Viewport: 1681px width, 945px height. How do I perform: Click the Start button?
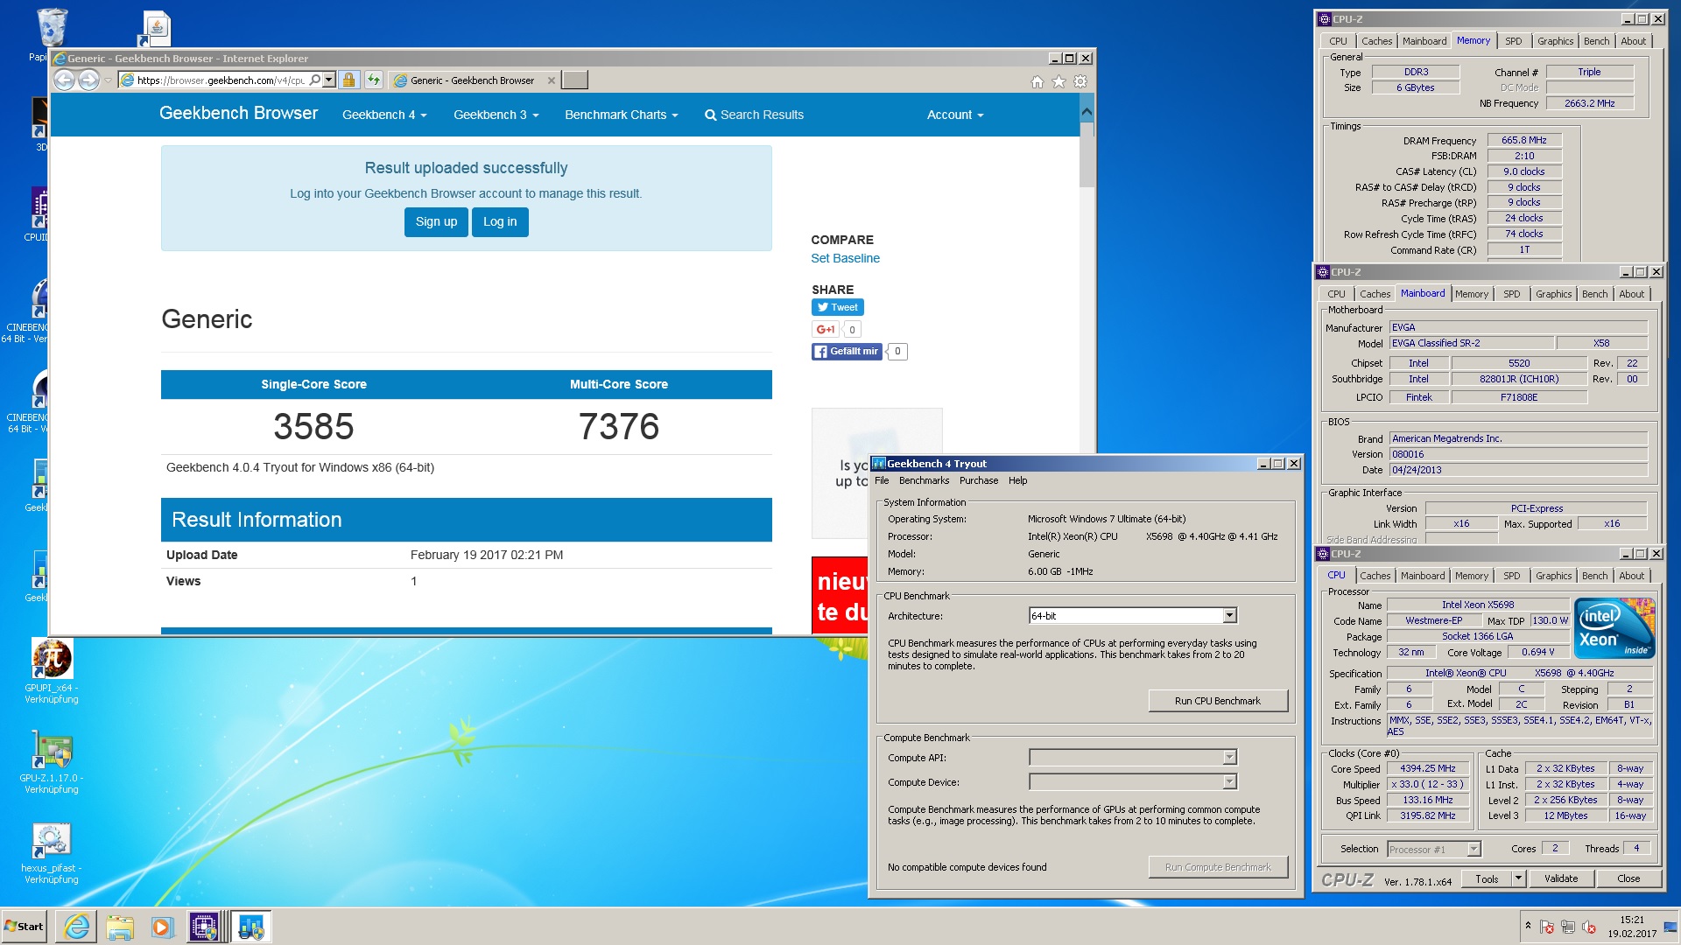[24, 927]
